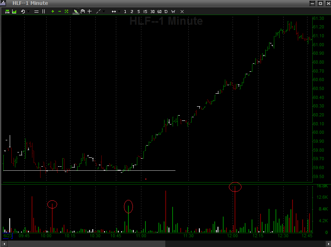Click the 60.00 price axis label
The width and height of the screenshot is (331, 247).
(319, 132)
